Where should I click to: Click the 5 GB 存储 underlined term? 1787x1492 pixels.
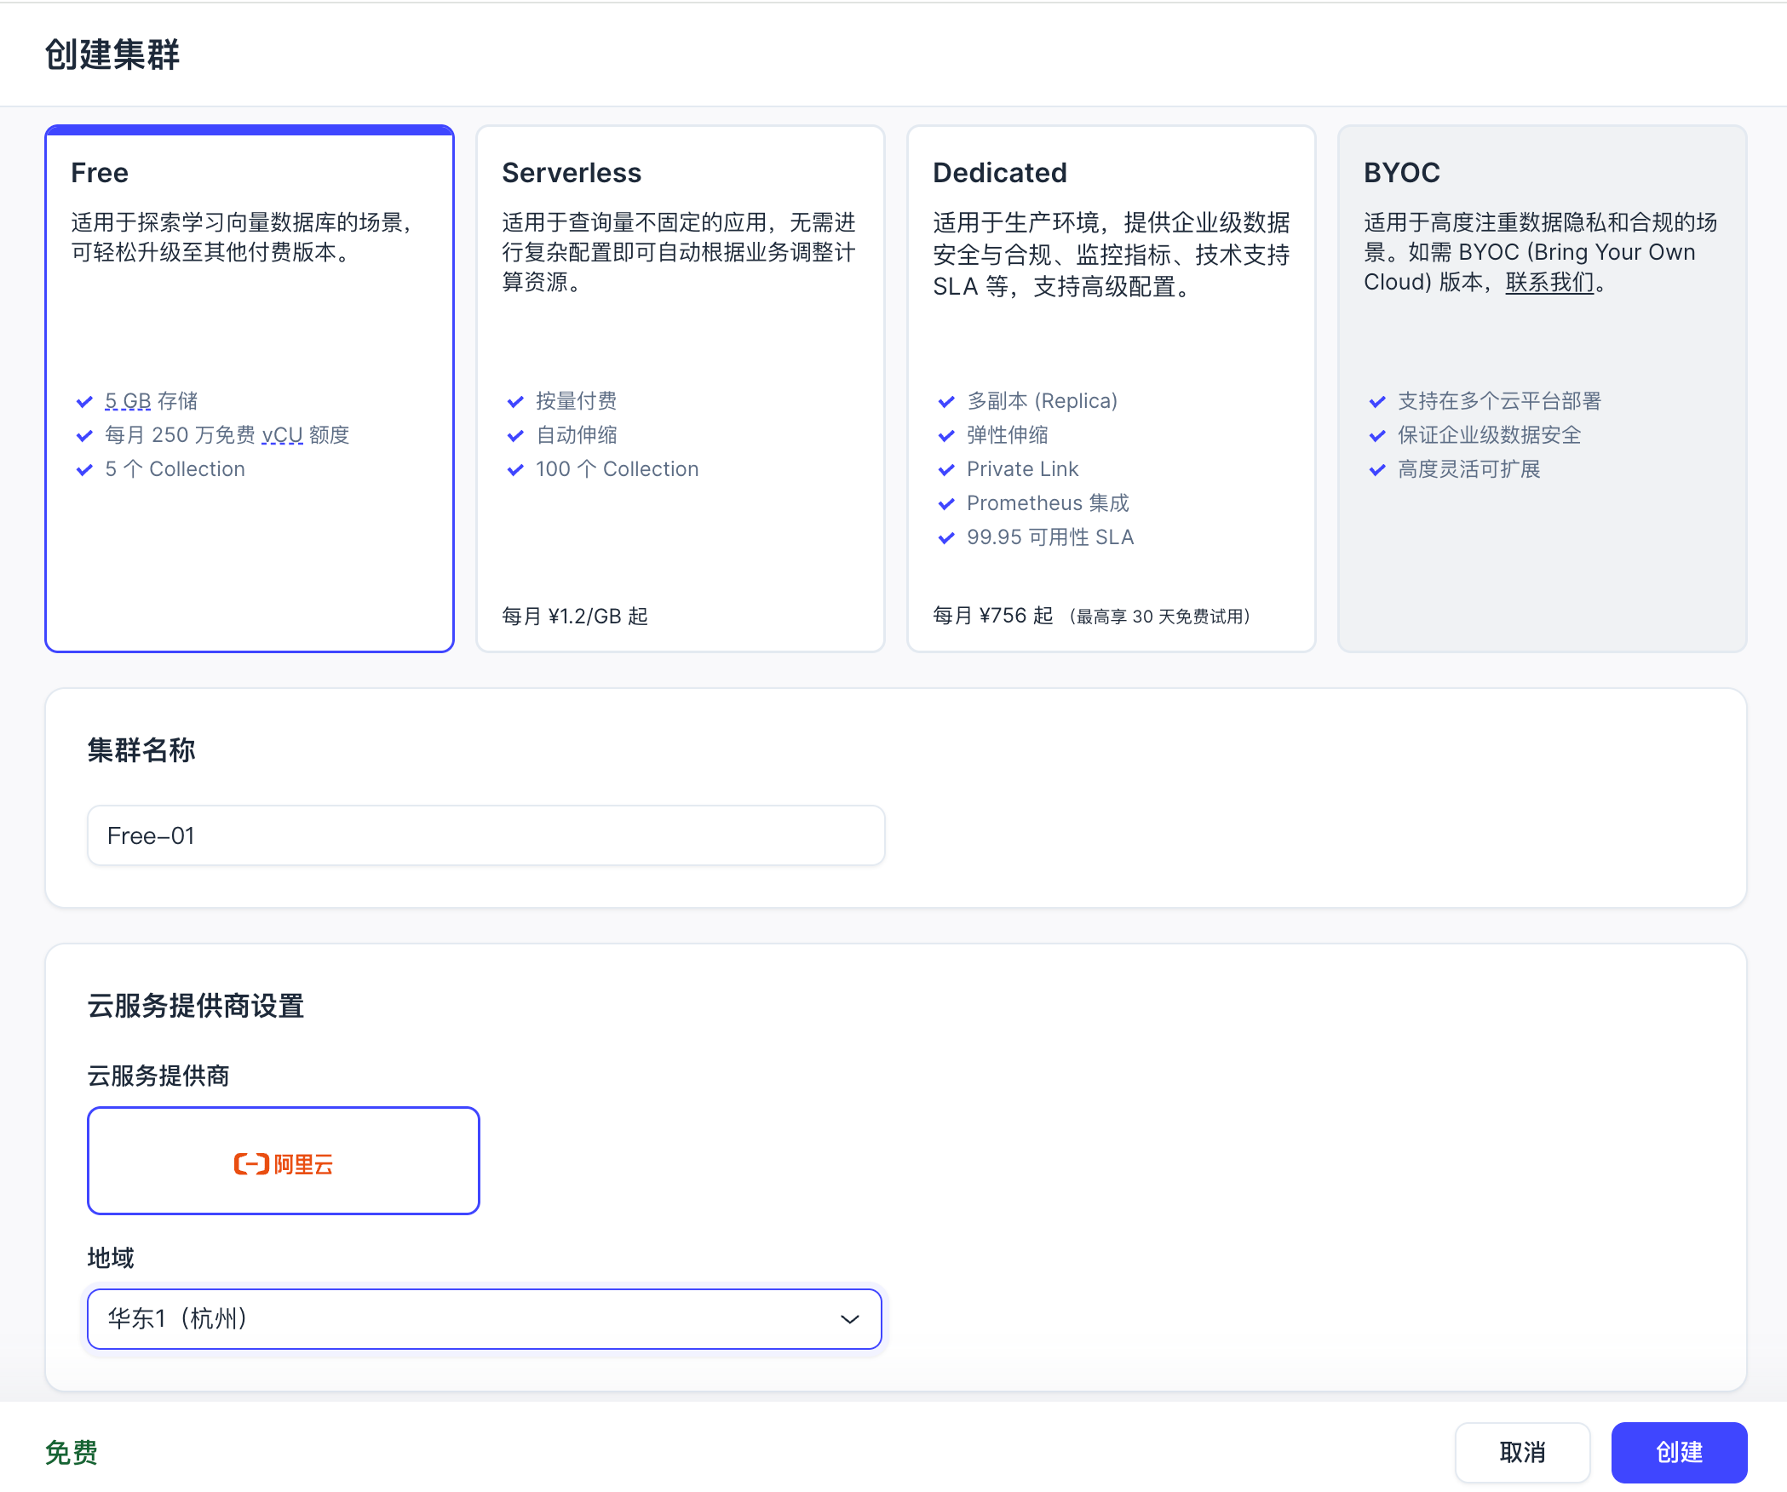(x=128, y=401)
